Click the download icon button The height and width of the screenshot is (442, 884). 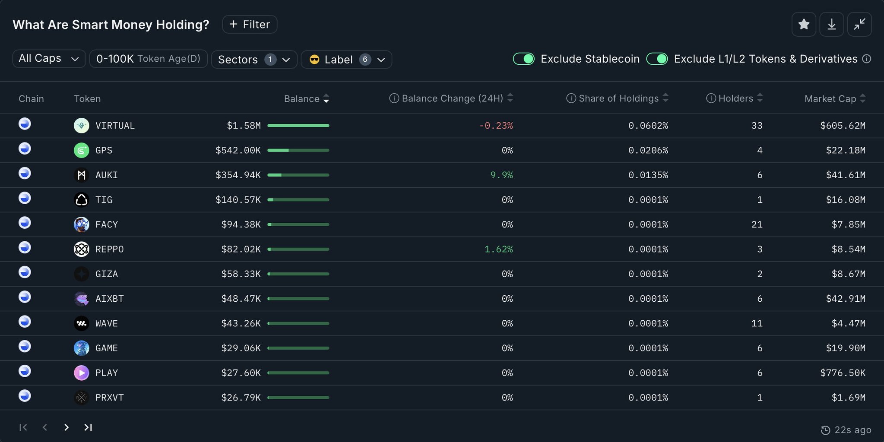coord(831,25)
